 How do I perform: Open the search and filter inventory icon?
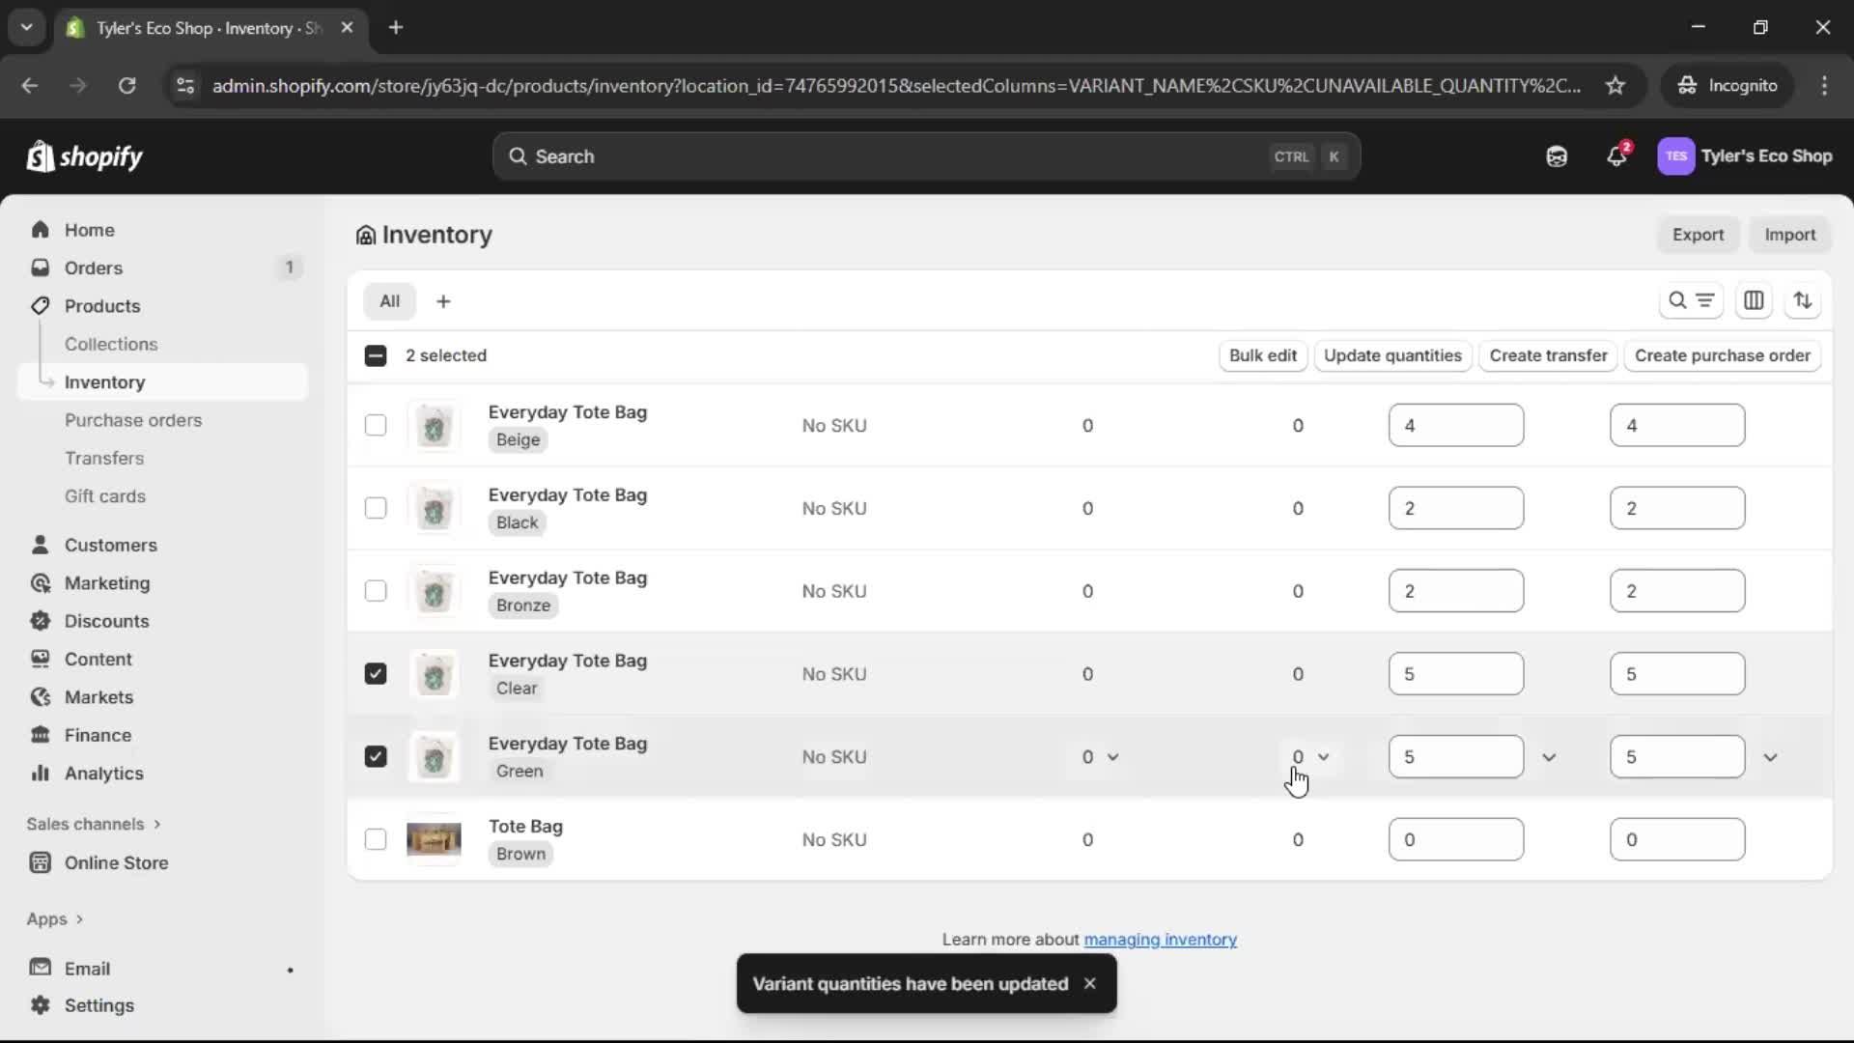[1693, 300]
